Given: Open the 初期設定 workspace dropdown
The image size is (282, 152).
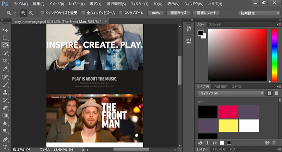Looking at the screenshot, I should [259, 13].
